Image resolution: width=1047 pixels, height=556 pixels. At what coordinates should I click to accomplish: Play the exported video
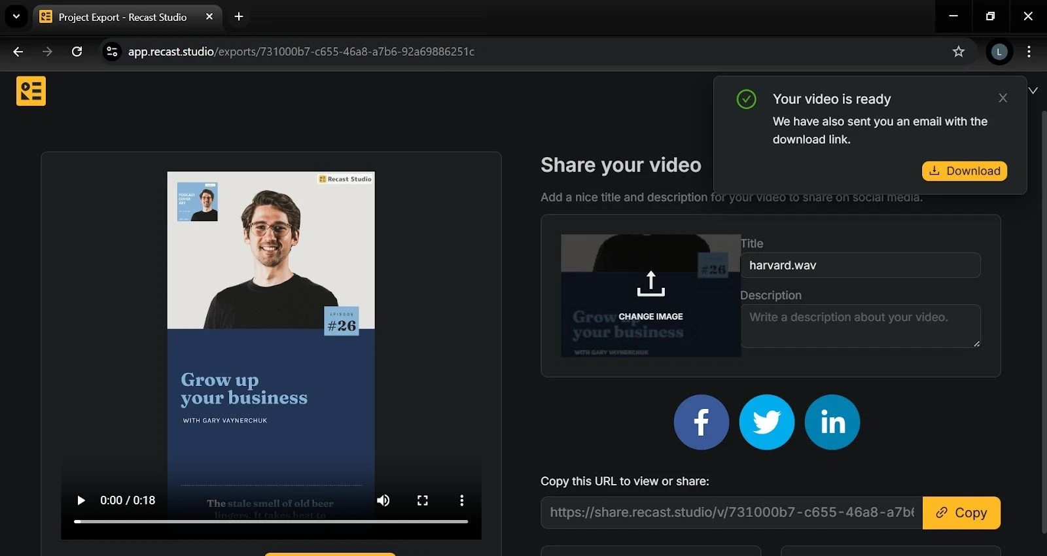[81, 500]
